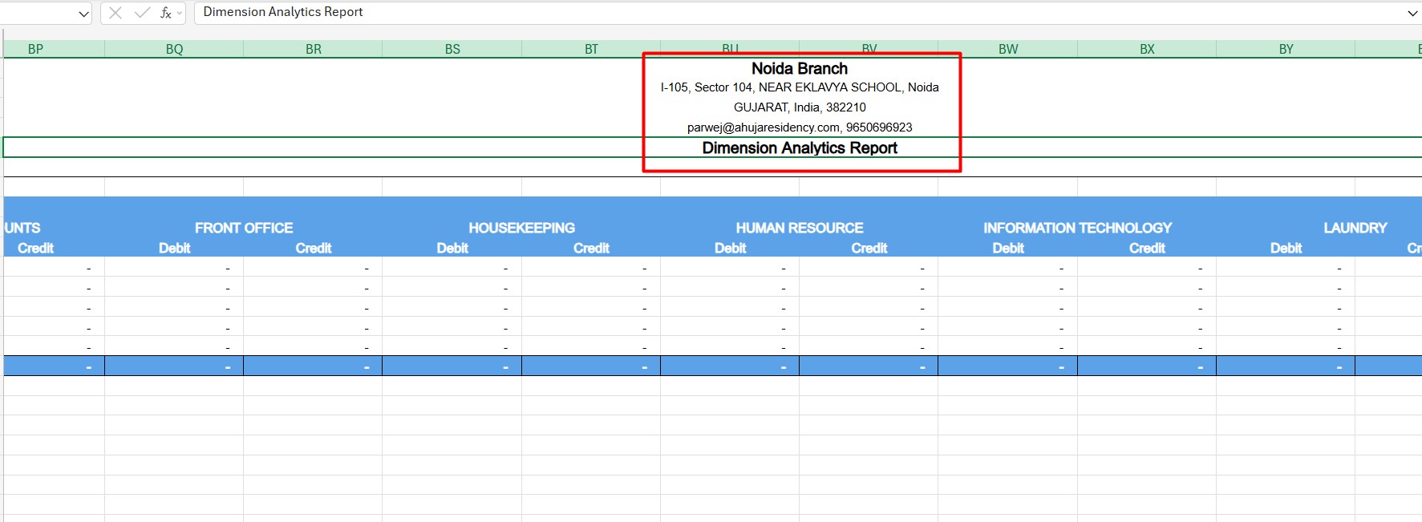Click the blue totals cell in column BQ
The image size is (1422, 522).
point(174,366)
